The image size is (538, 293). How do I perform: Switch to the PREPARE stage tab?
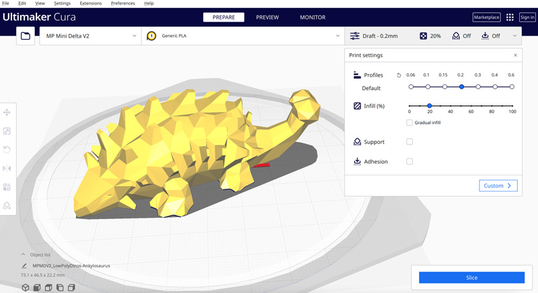click(224, 17)
